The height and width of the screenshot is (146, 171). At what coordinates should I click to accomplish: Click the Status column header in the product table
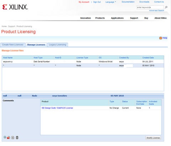click(x=125, y=101)
